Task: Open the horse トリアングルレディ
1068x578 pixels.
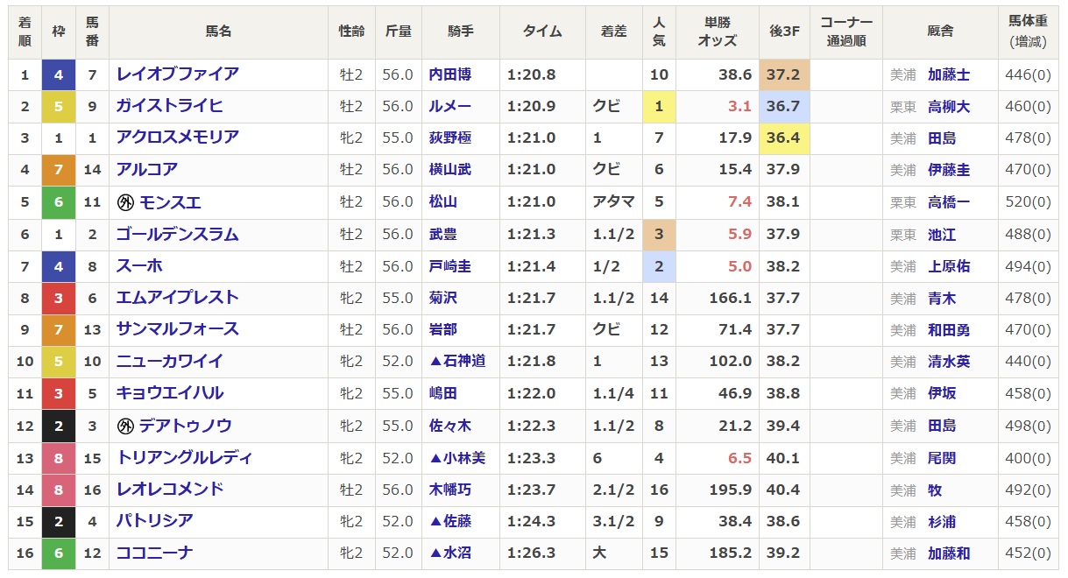Action: point(184,458)
